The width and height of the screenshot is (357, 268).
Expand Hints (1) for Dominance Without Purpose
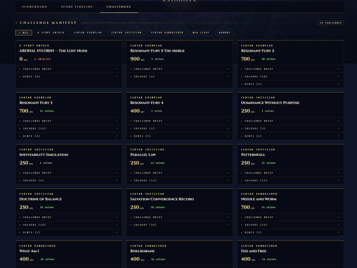(x=290, y=136)
